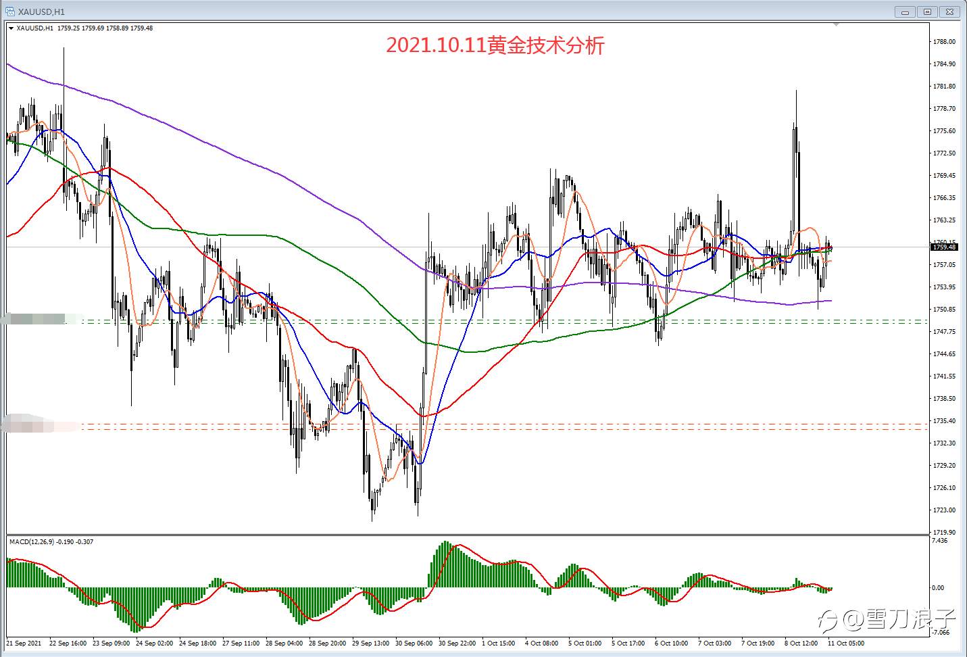Click the MACD scale value 7.436
The width and height of the screenshot is (967, 657).
tap(940, 541)
